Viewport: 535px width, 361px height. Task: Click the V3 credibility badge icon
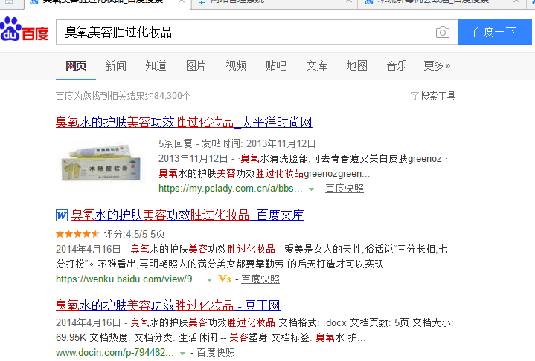tap(225, 279)
